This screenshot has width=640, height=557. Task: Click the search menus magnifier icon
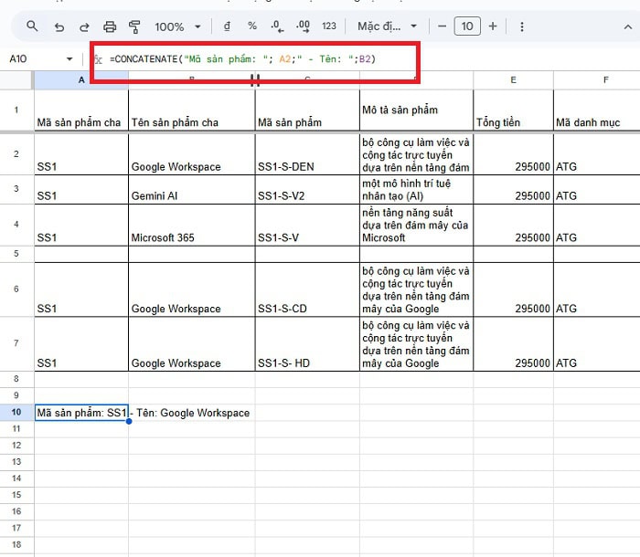(33, 26)
